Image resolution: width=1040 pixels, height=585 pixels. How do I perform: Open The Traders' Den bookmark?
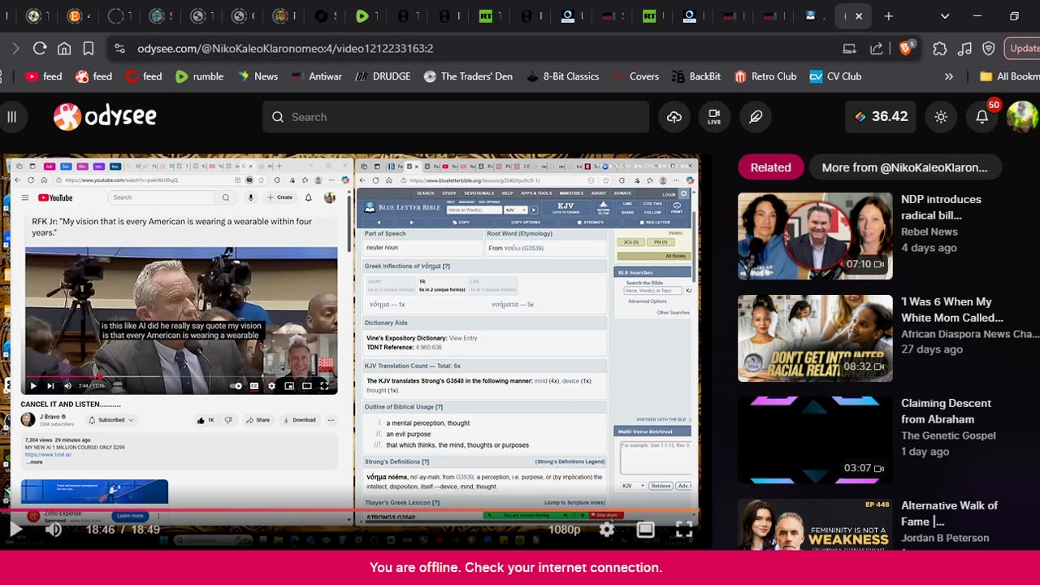[468, 76]
